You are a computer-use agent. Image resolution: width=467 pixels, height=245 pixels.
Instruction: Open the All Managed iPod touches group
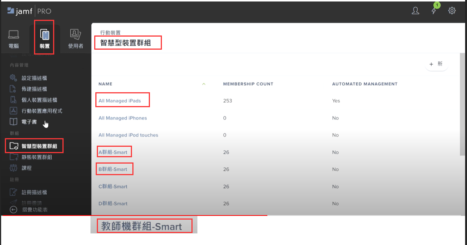tap(128, 135)
